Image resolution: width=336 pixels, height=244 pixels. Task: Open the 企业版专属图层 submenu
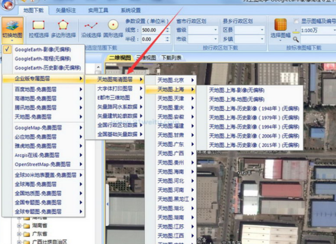coord(44,79)
